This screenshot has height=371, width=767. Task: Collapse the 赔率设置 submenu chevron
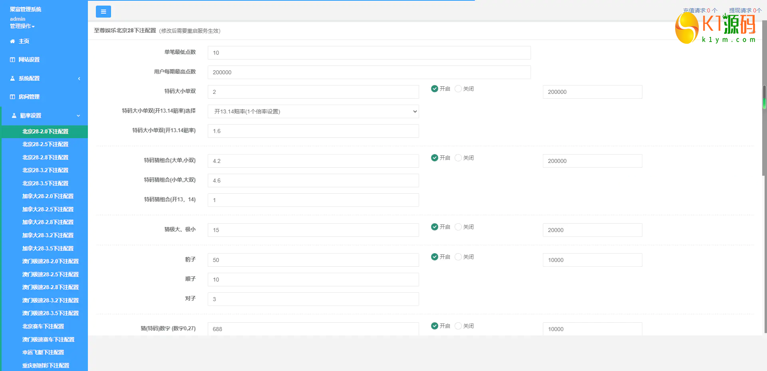[78, 115]
